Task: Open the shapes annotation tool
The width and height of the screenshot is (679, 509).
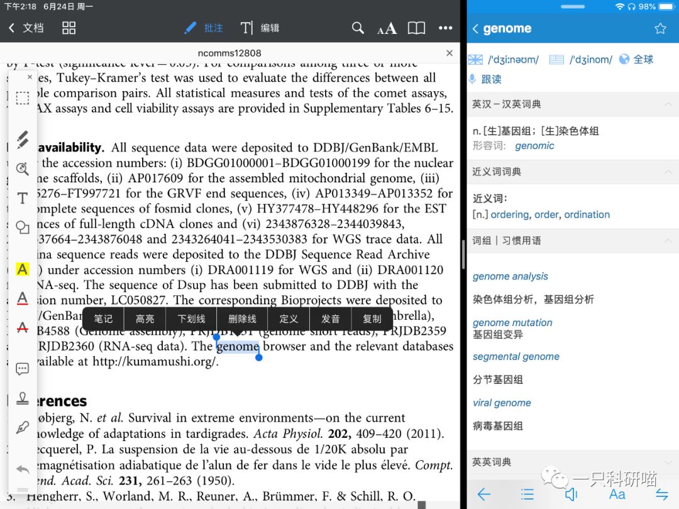Action: point(22,228)
